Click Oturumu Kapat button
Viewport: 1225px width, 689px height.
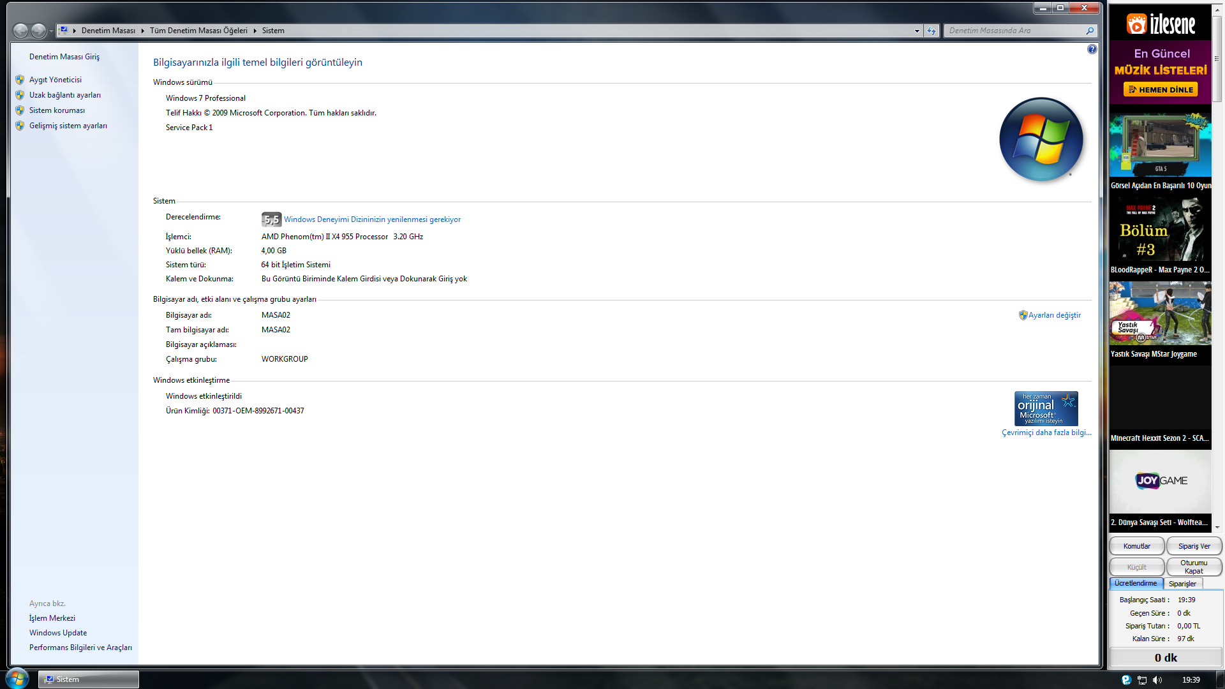click(x=1194, y=567)
